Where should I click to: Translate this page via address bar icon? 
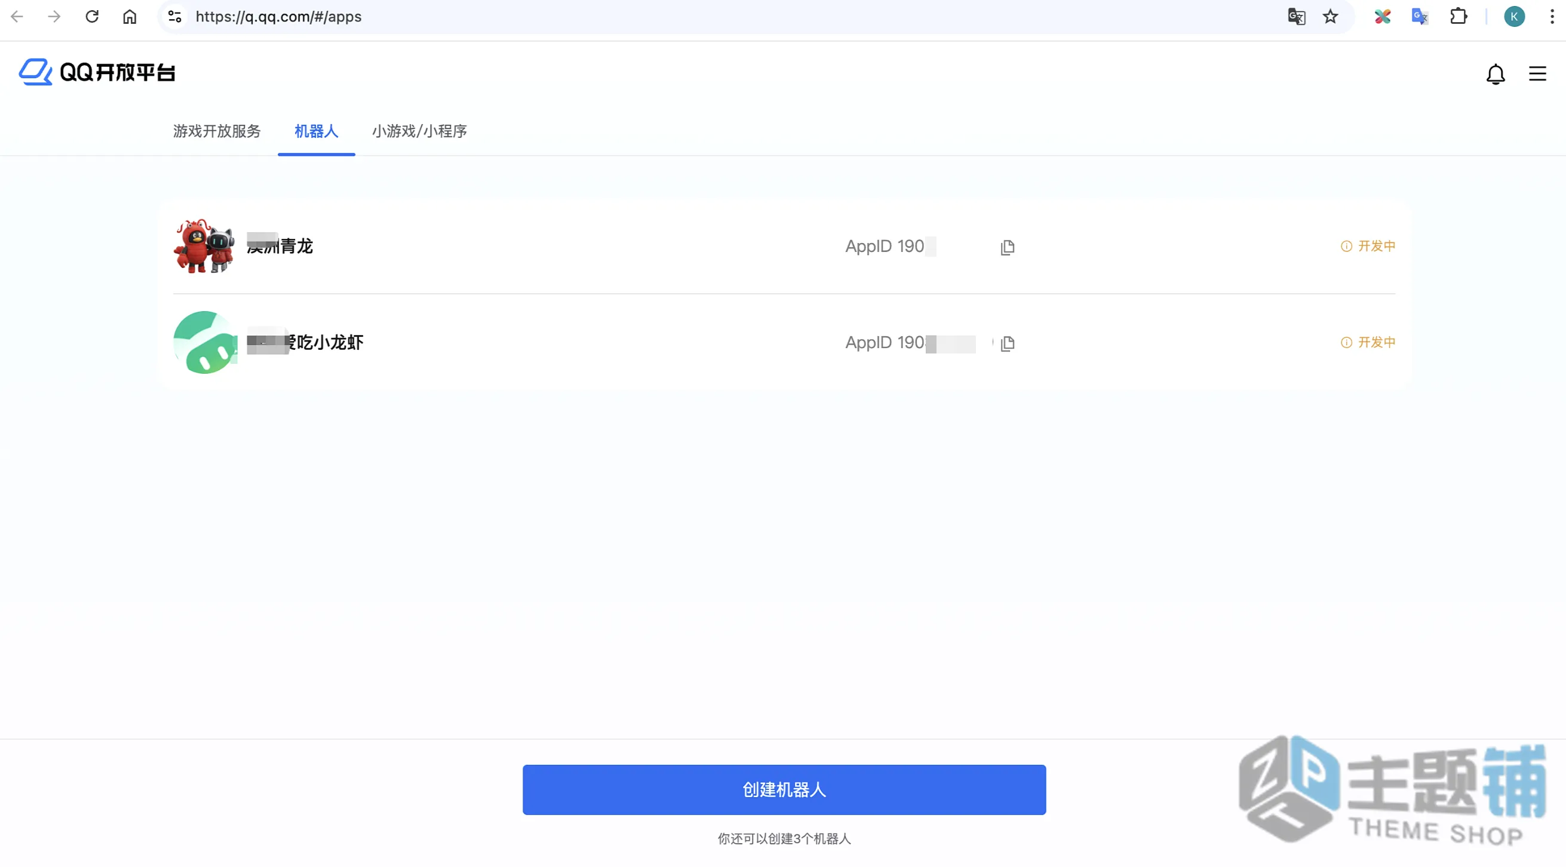click(1296, 16)
